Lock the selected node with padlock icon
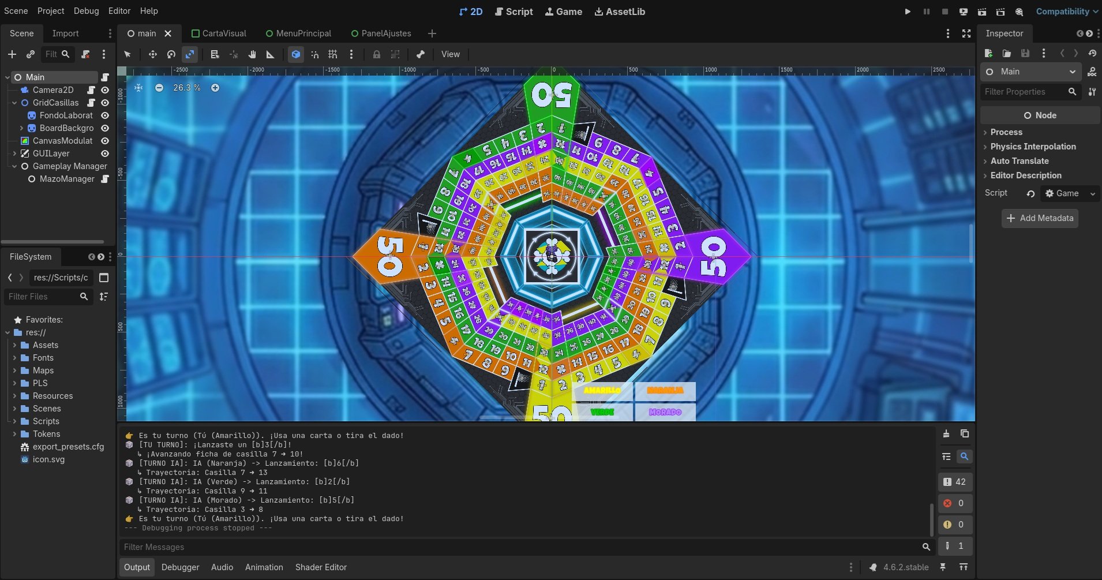1102x580 pixels. pyautogui.click(x=376, y=54)
